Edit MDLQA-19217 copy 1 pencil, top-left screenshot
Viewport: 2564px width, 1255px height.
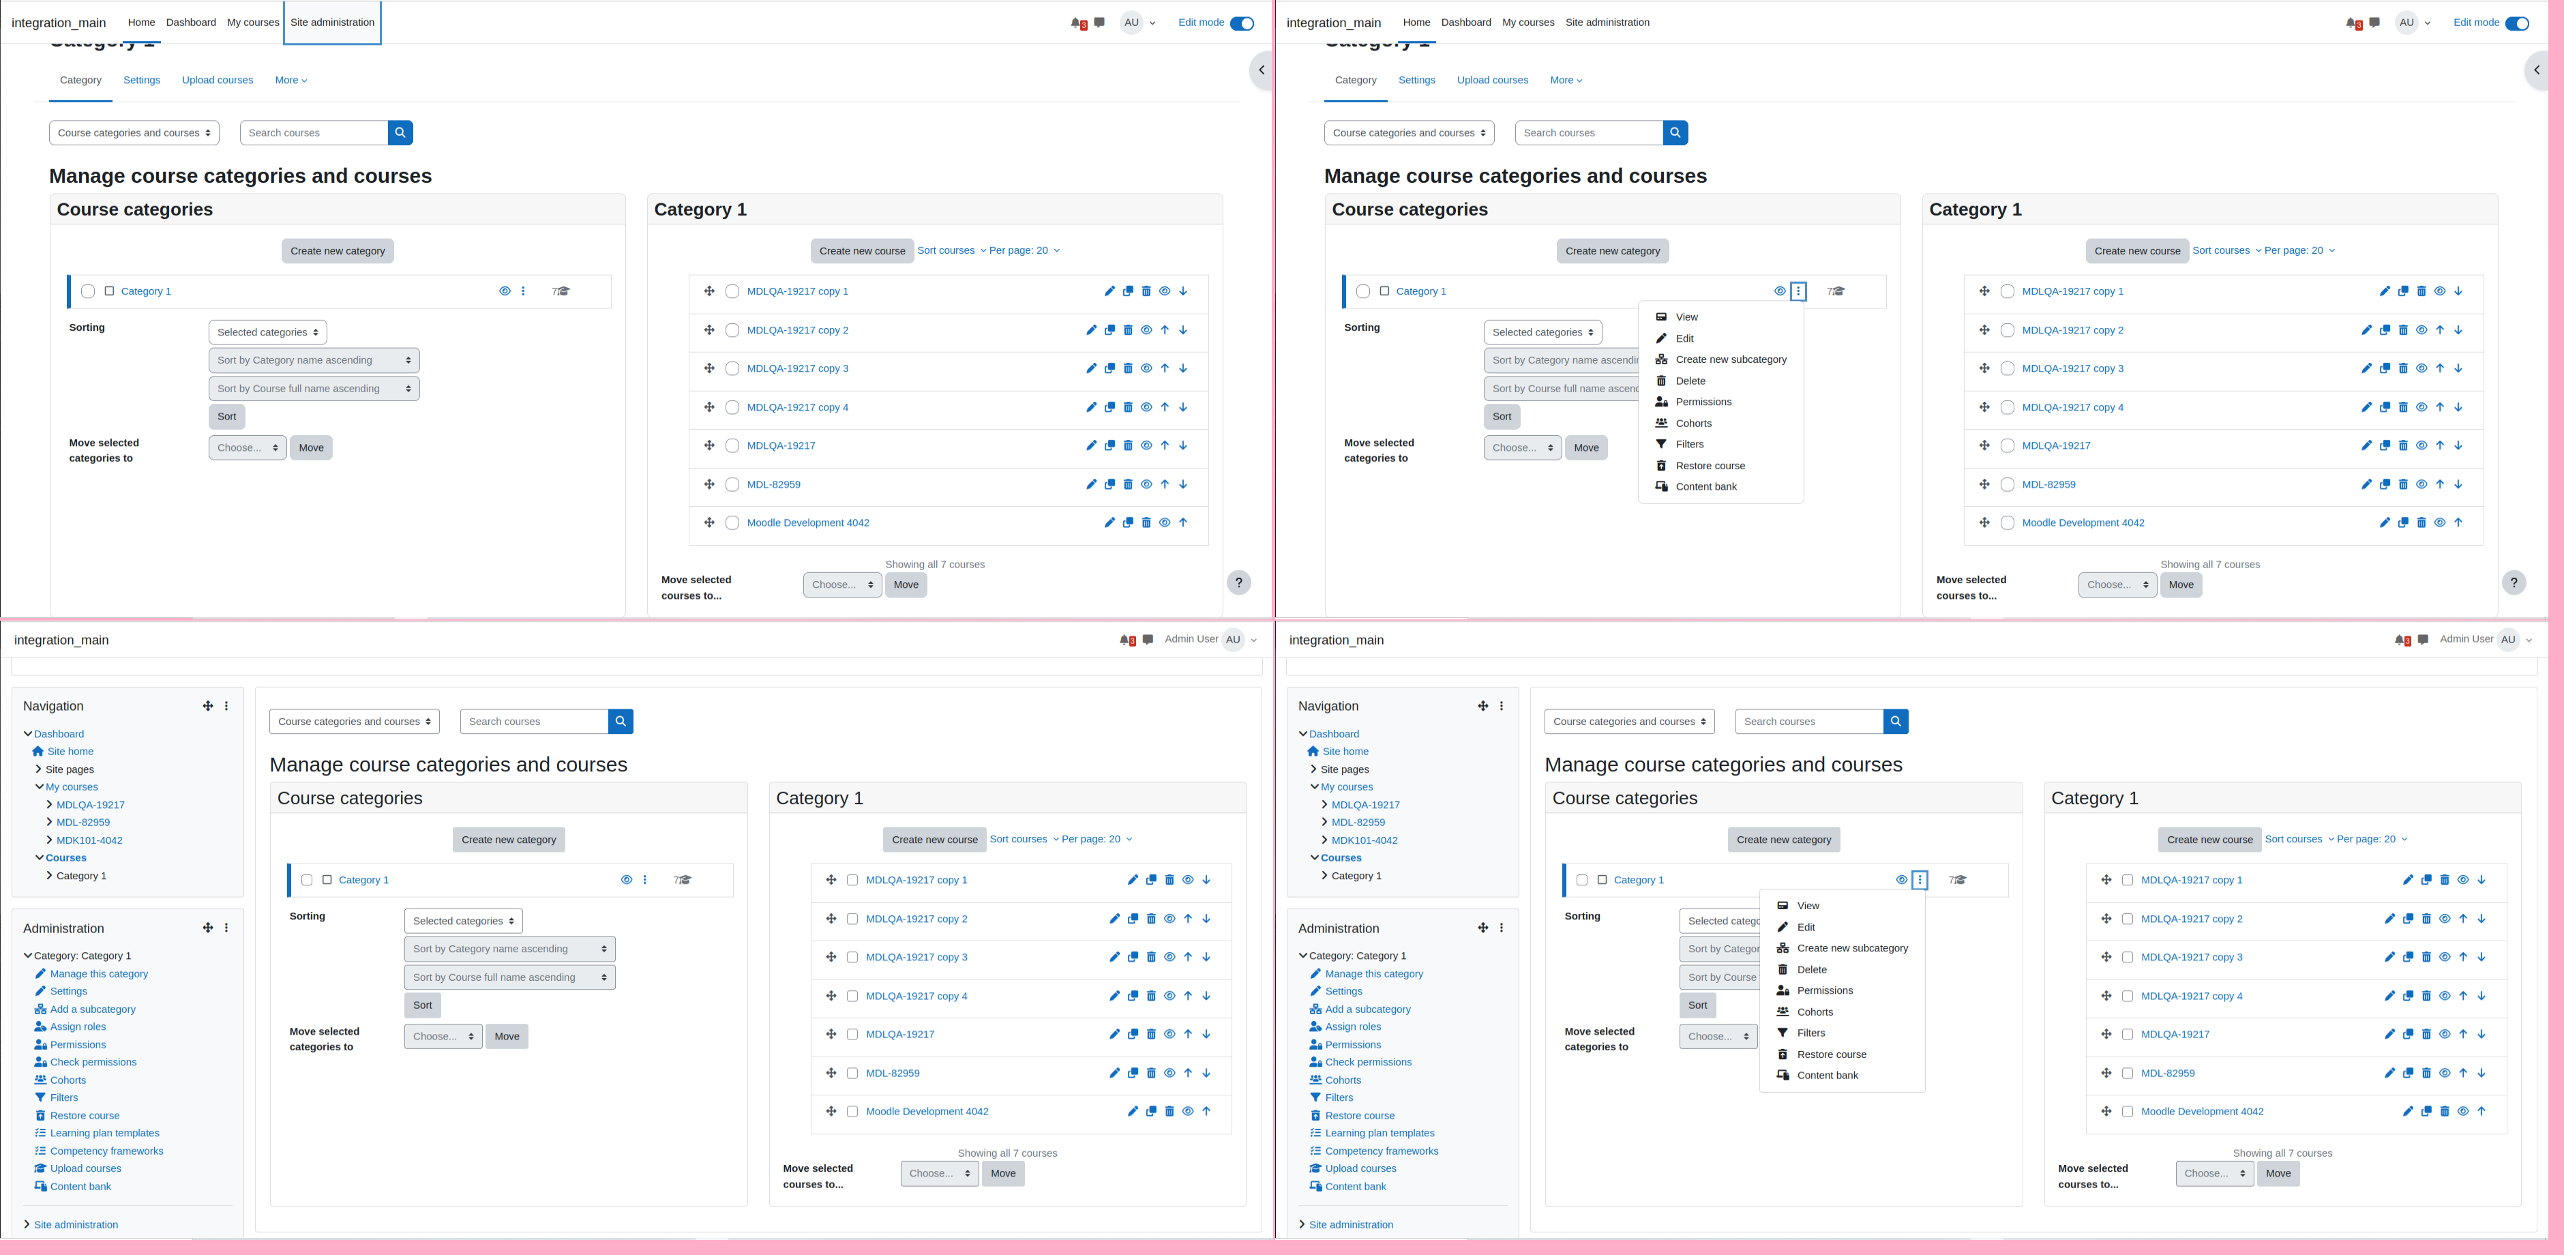(x=1109, y=292)
